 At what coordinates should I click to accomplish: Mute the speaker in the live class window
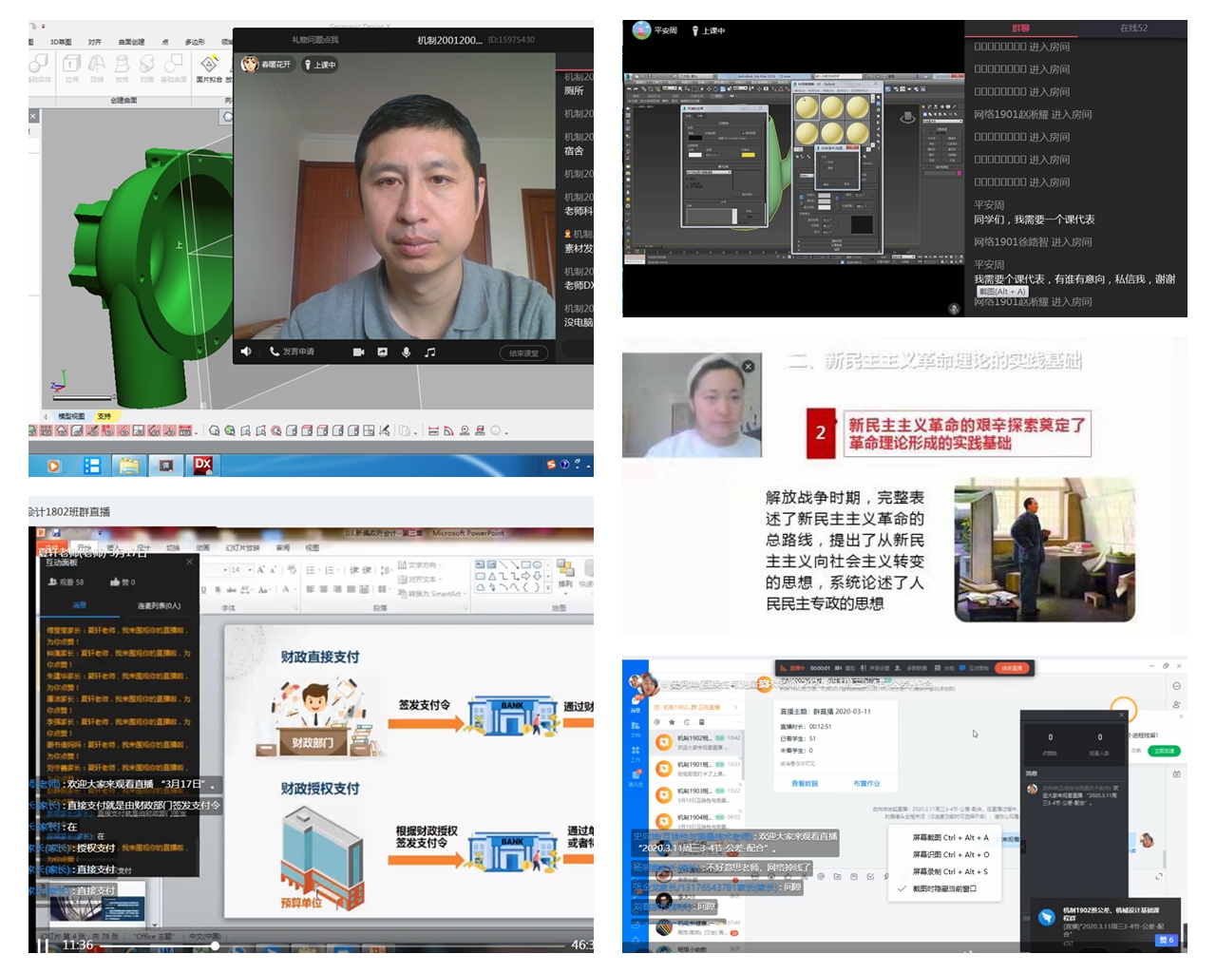click(246, 352)
